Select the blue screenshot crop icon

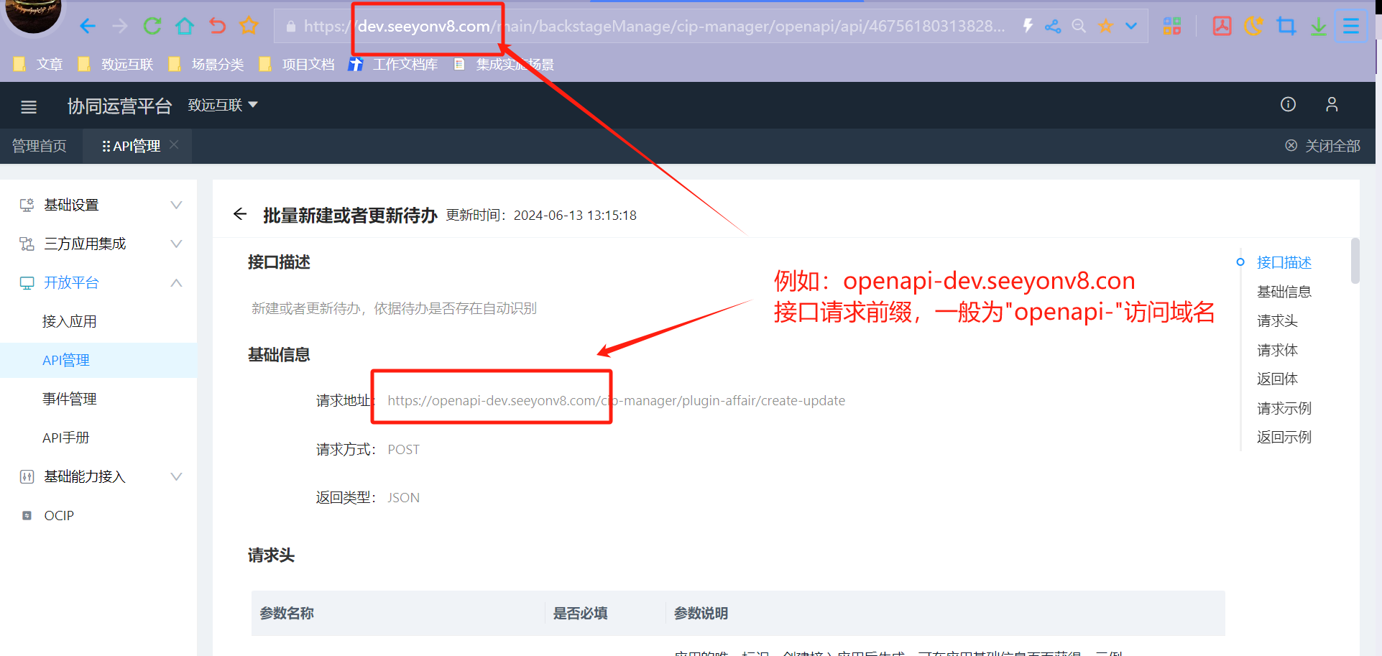[1286, 27]
